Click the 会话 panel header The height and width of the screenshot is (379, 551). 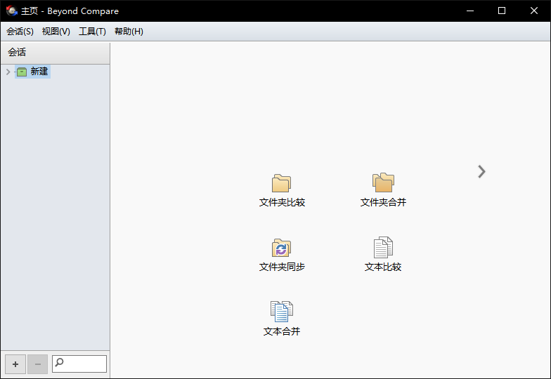pyautogui.click(x=55, y=53)
